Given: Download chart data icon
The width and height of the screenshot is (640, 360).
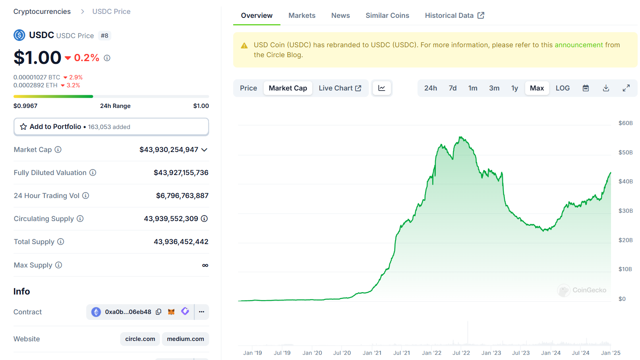Looking at the screenshot, I should 606,88.
